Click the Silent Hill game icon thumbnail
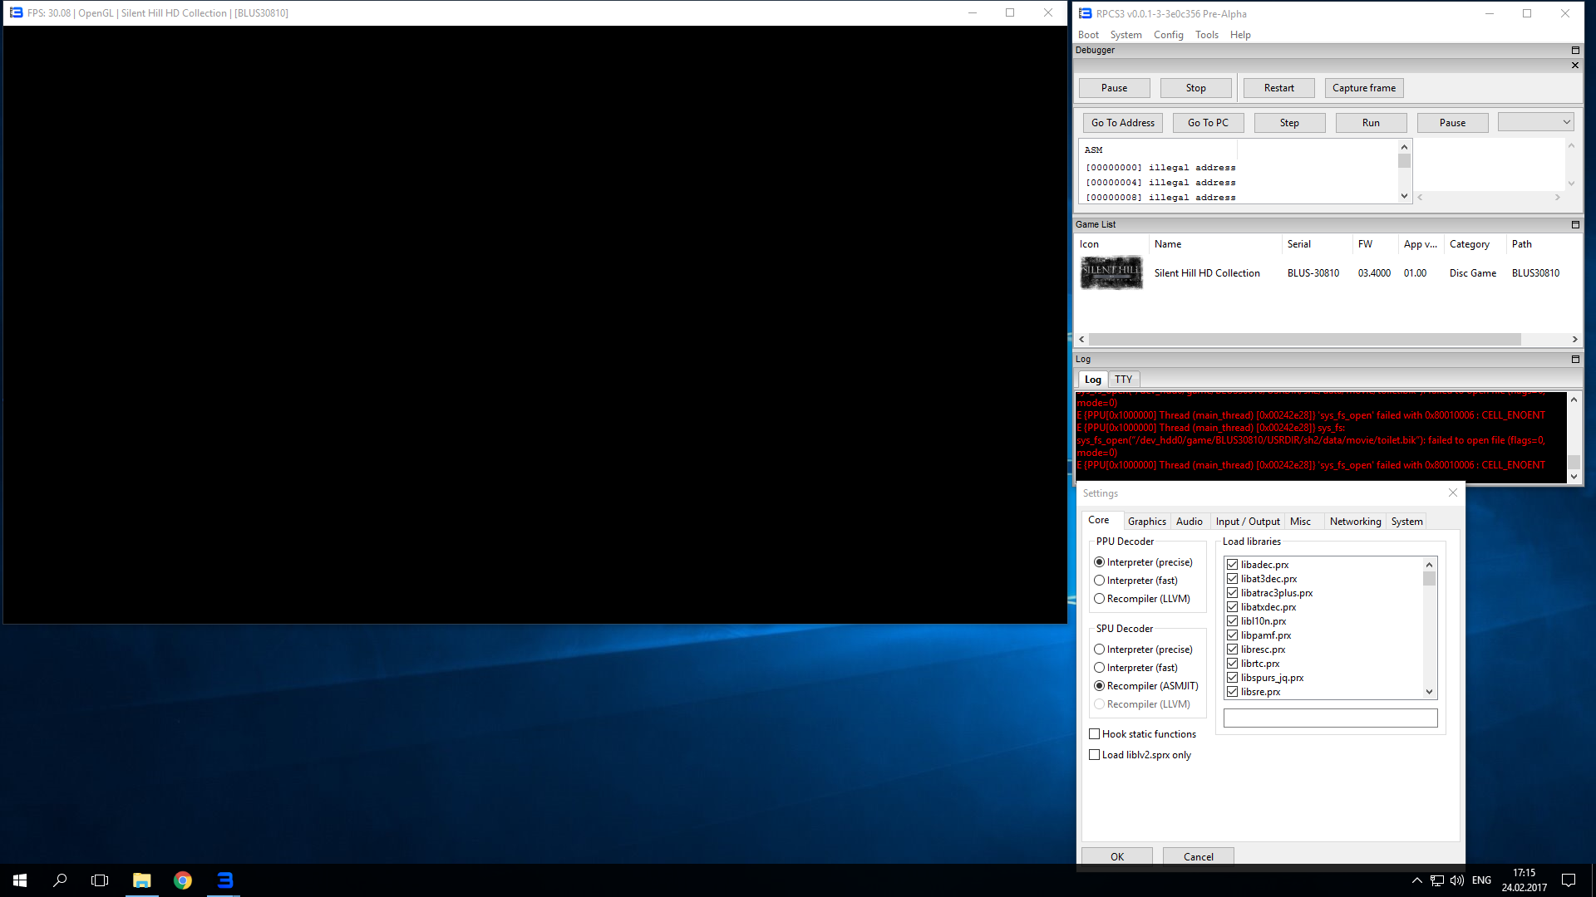The height and width of the screenshot is (897, 1596). click(1111, 273)
